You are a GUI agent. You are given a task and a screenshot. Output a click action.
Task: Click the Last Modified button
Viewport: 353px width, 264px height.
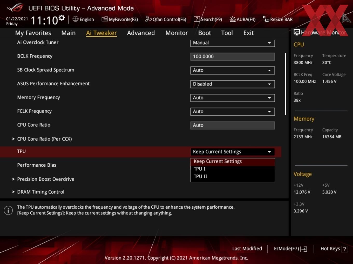[247, 249]
